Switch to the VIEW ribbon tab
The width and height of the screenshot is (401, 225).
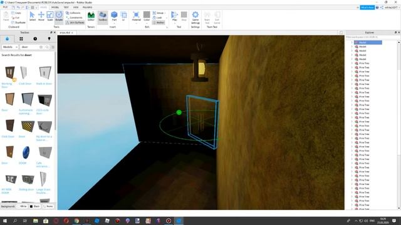[x=76, y=7]
